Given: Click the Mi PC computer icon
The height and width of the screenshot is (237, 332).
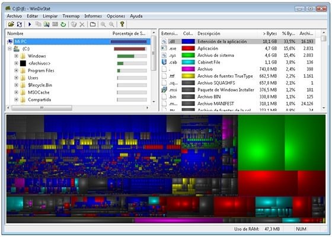Looking at the screenshot, I should tap(9, 41).
